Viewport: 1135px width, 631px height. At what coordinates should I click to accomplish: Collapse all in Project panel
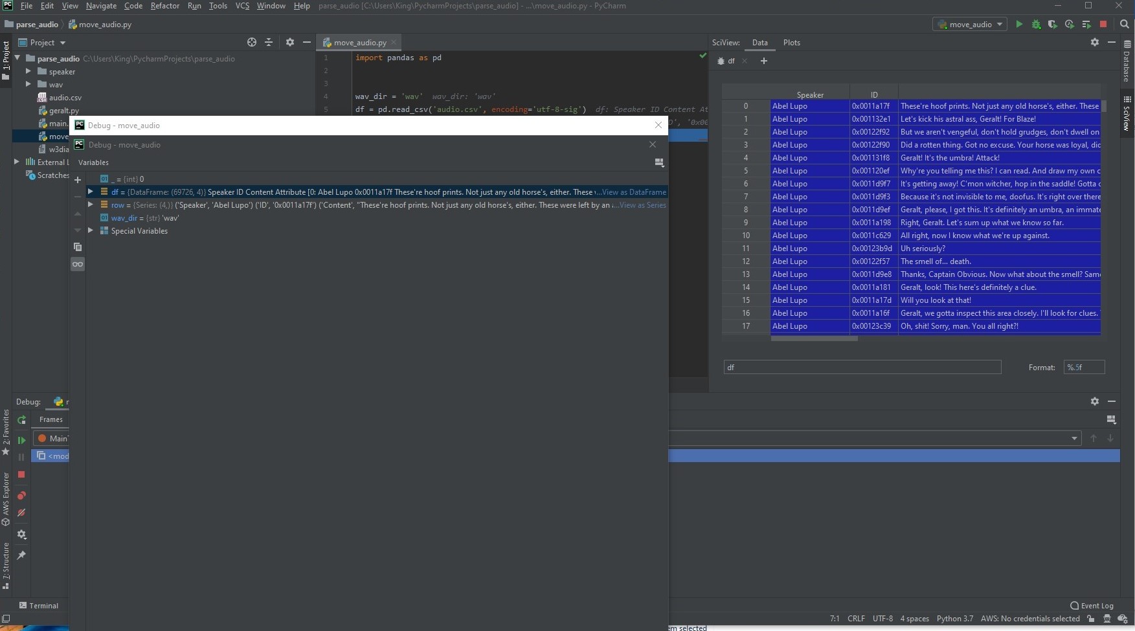(x=269, y=42)
